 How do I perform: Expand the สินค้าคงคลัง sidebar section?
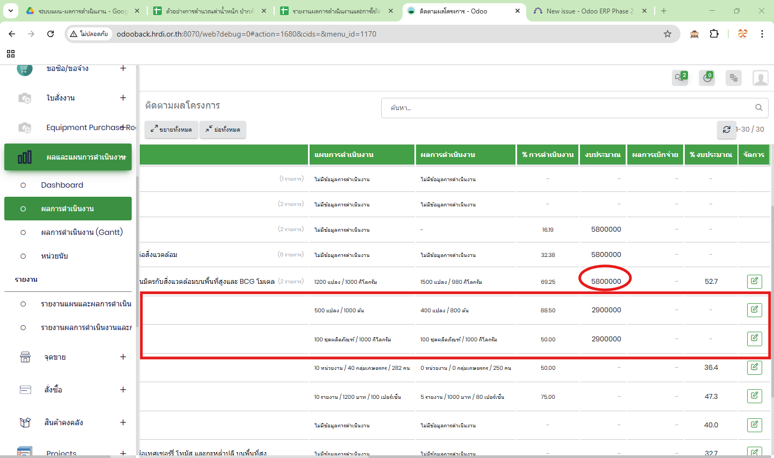click(x=123, y=423)
